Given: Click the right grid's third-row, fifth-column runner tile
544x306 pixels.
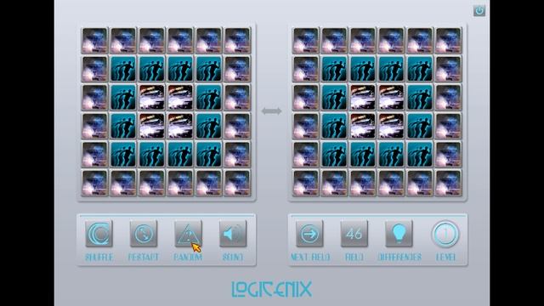Looking at the screenshot, I should tap(420, 98).
